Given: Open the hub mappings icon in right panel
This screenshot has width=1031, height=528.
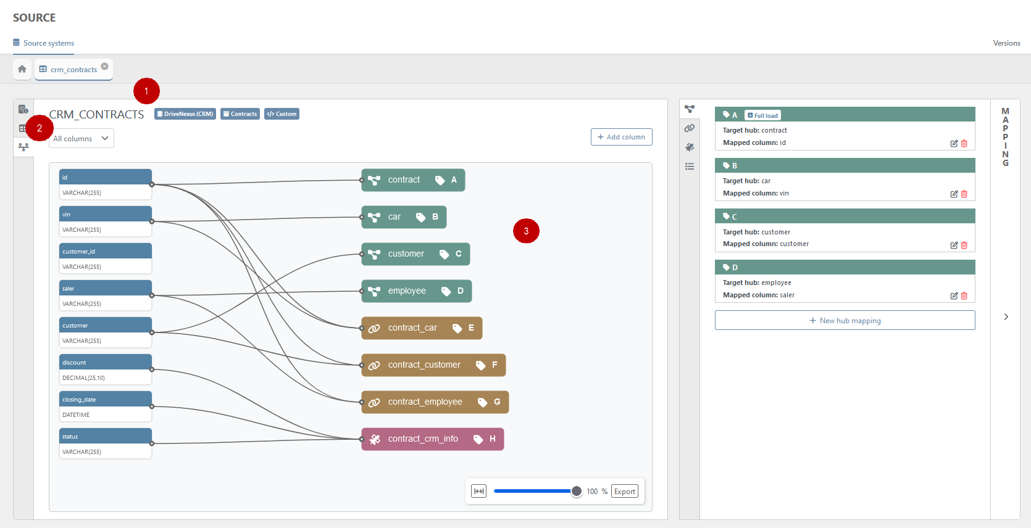Looking at the screenshot, I should [x=690, y=109].
